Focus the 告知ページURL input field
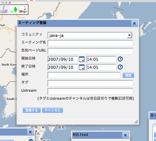 pos(90,51)
